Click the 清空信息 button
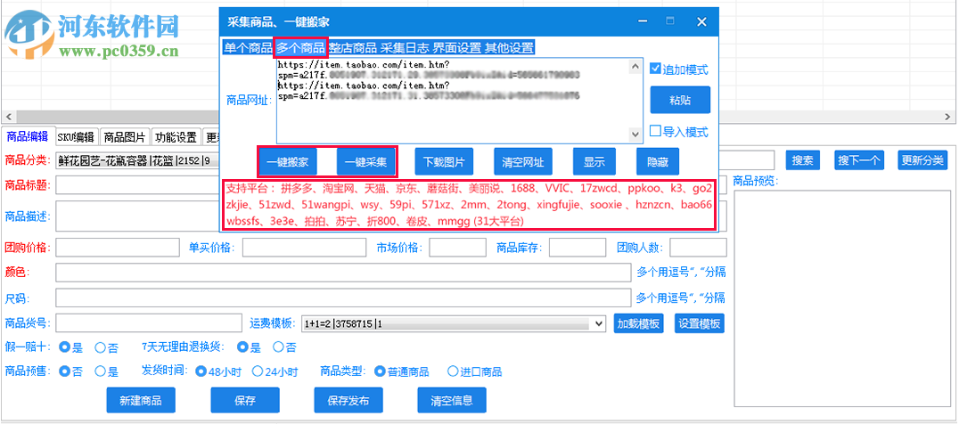 point(452,401)
